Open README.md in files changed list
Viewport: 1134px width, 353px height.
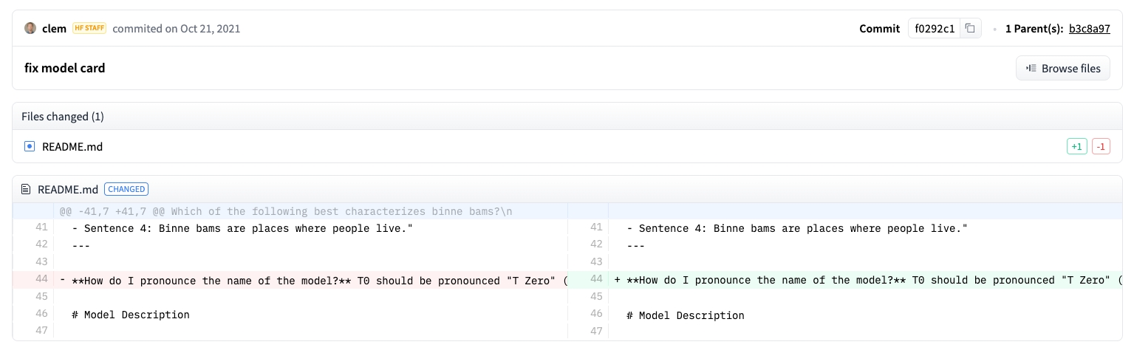[x=72, y=147]
